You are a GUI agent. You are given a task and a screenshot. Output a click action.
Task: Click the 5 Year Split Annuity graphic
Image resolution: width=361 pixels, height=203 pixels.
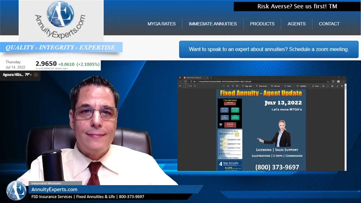coord(230,113)
